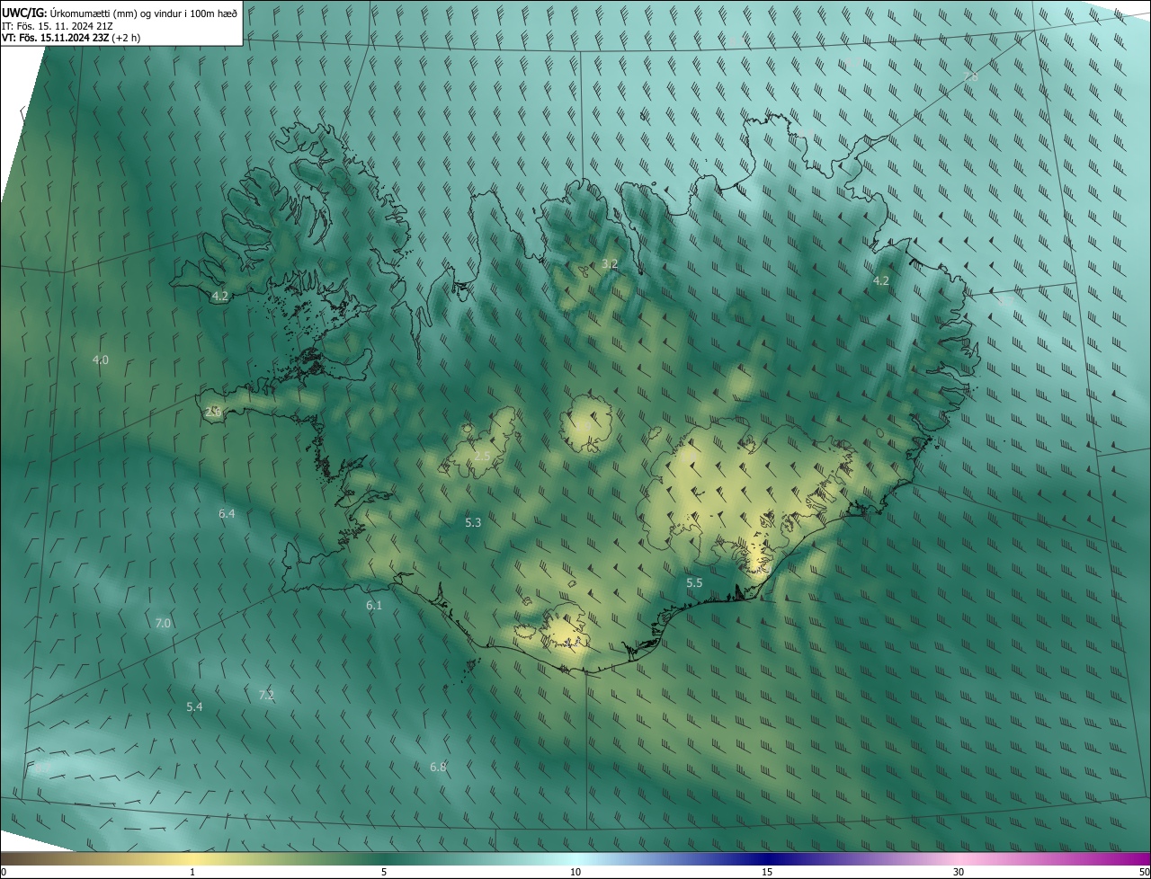The image size is (1151, 879).
Task: Click the title text 'Úrkomumætti (mm) og vindur i 100m hæð'
Action: pyautogui.click(x=142, y=13)
